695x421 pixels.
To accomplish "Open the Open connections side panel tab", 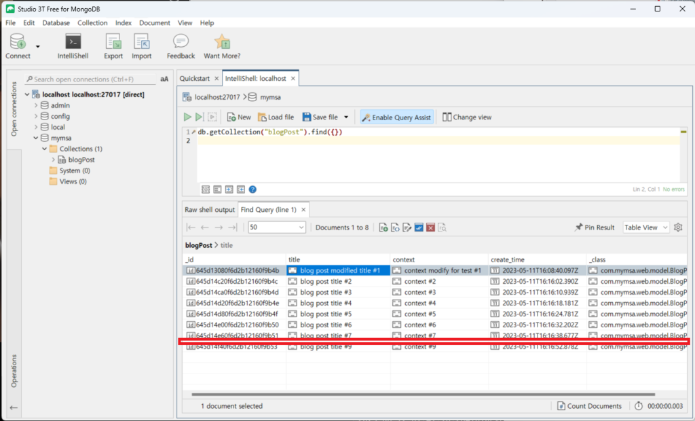I will point(14,109).
